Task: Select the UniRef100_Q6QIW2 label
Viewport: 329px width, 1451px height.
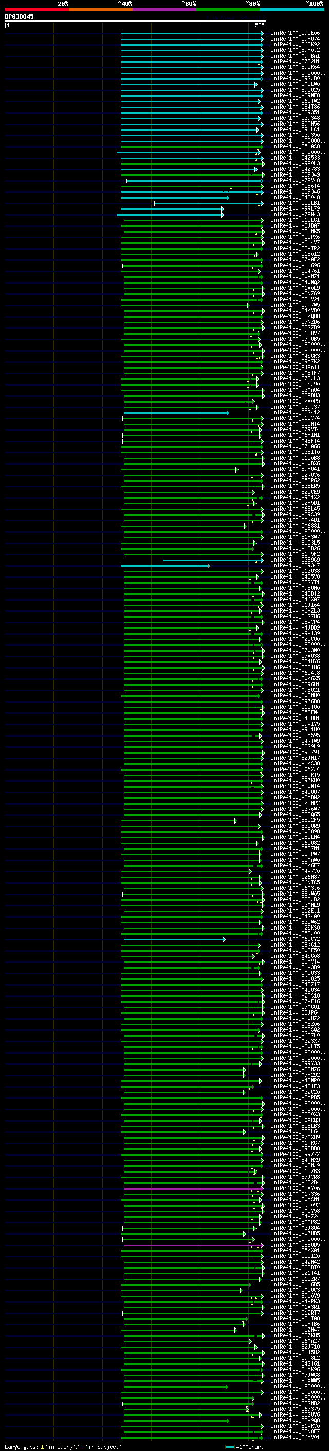Action: coord(295,101)
